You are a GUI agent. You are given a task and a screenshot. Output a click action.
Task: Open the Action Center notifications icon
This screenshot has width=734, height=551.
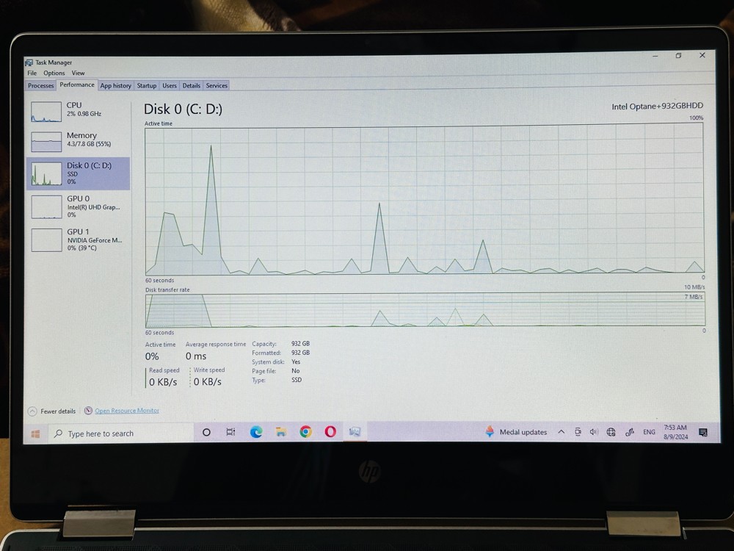pos(702,433)
